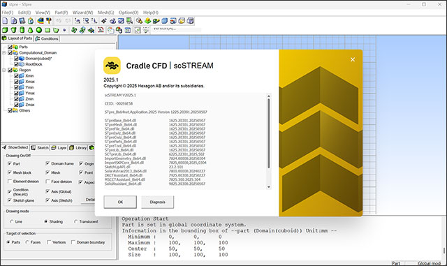447x266 pixels.
Task: Click the green flat panel primitive icon
Action: (x=47, y=30)
